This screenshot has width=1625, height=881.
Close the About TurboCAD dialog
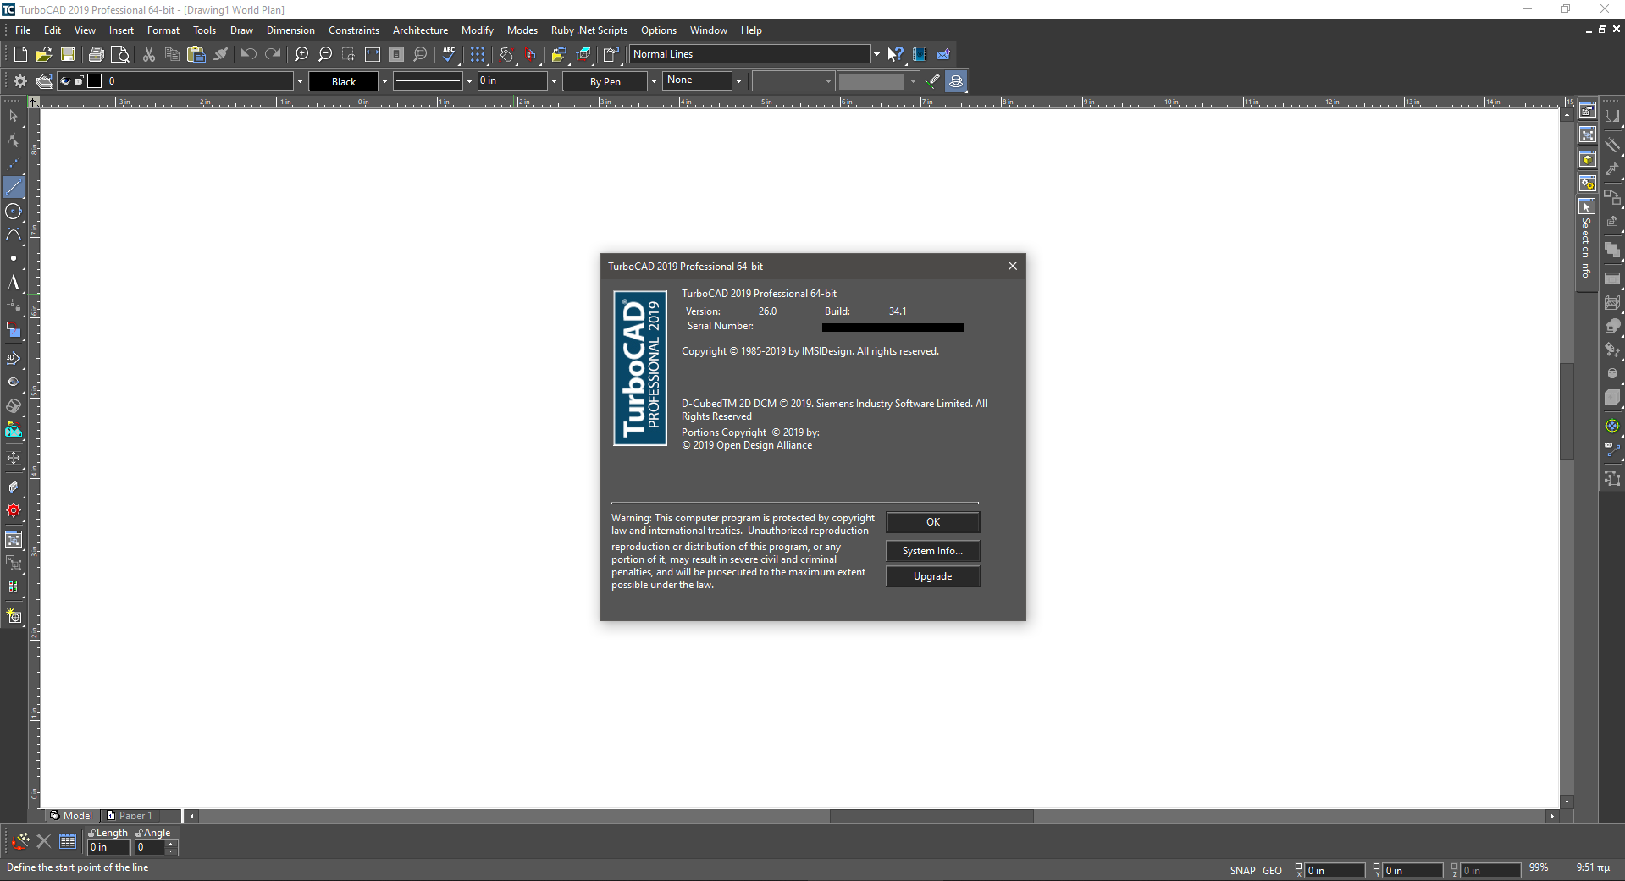tap(1012, 266)
